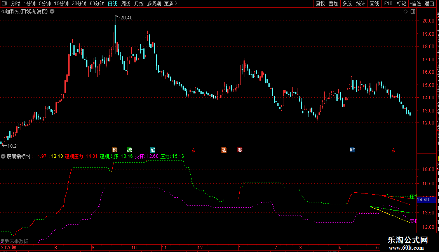Click the magenta 支 label on indicator chart
This screenshot has width=439, height=252.
coord(413,221)
